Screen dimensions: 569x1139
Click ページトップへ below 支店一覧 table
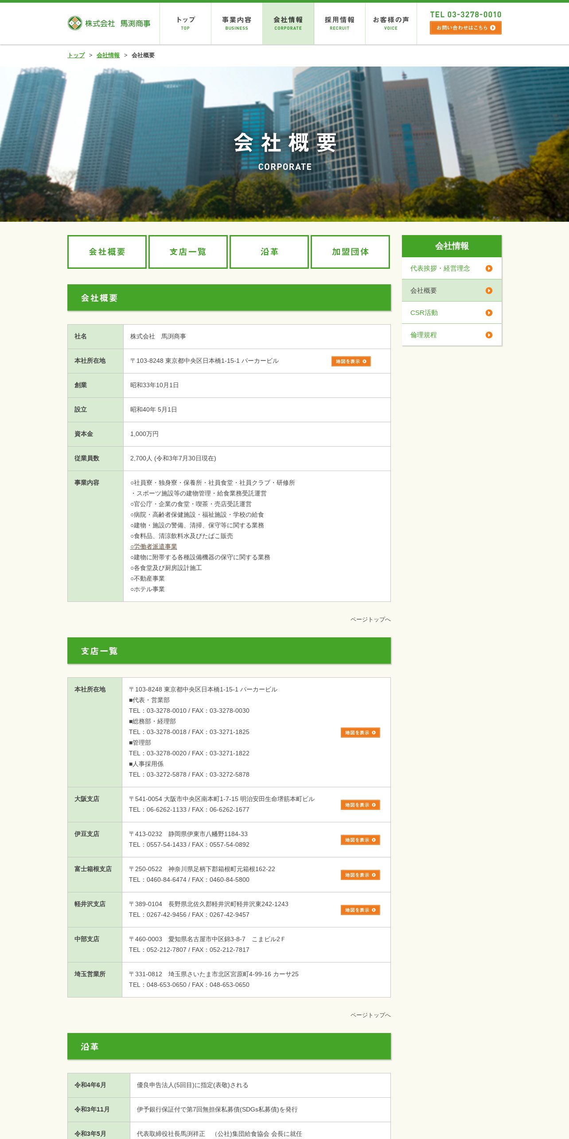[370, 1015]
